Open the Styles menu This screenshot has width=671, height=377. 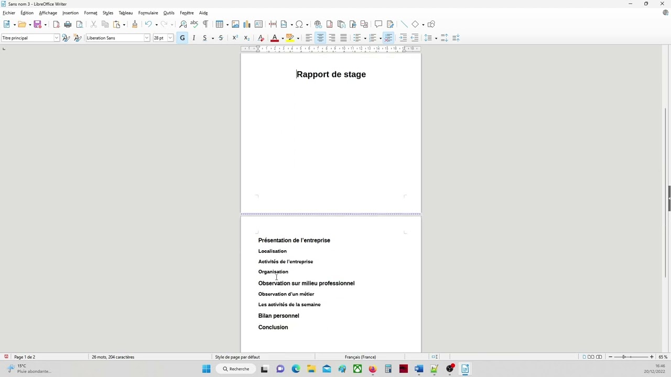tap(108, 13)
